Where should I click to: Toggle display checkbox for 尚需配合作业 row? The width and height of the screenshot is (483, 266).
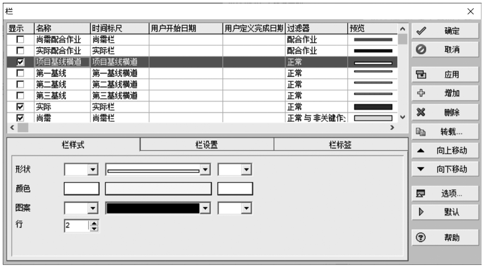(x=21, y=40)
